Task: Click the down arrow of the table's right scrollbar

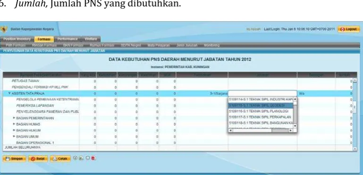Action: (x=355, y=149)
